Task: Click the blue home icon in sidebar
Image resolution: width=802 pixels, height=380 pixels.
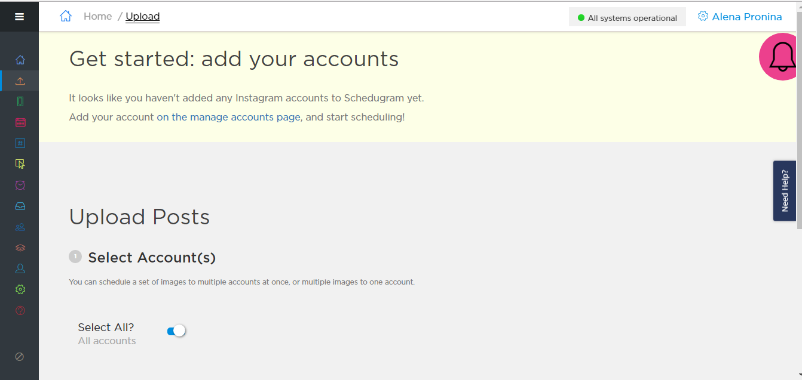Action: (20, 60)
